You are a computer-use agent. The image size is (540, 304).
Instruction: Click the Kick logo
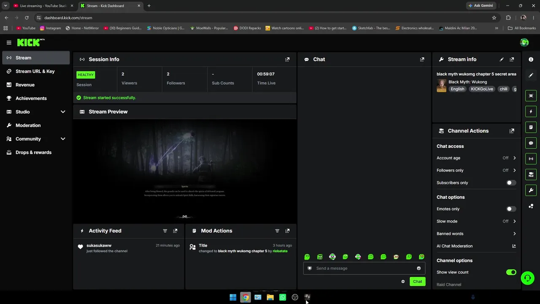click(x=31, y=42)
